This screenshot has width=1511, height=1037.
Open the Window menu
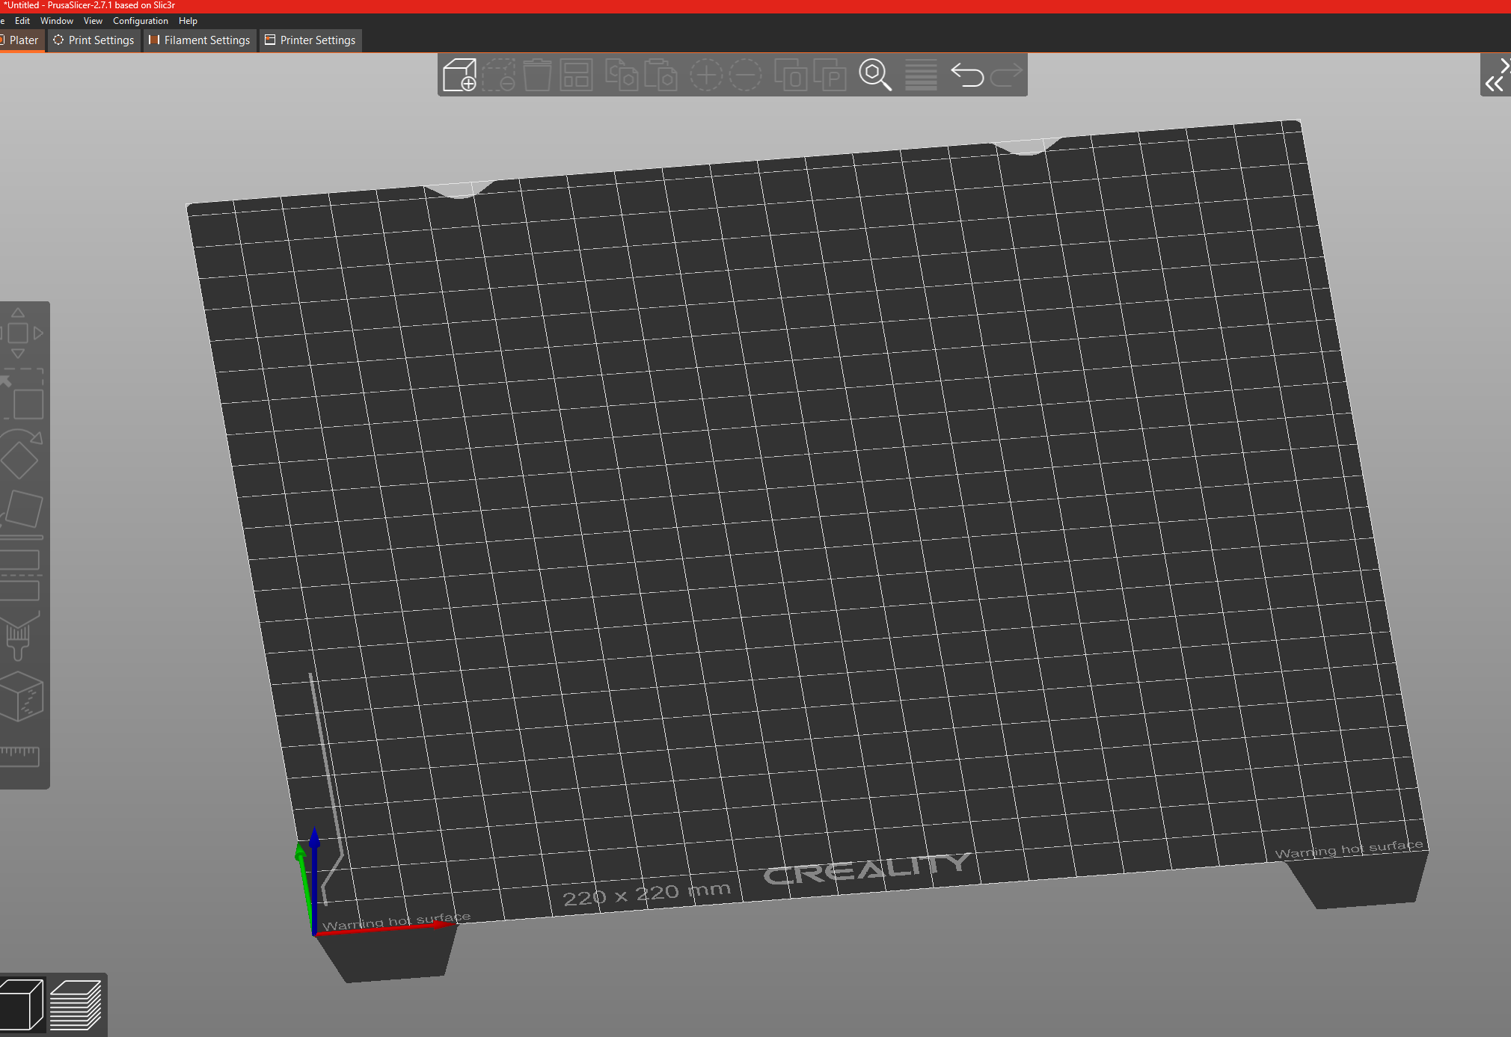coord(57,21)
